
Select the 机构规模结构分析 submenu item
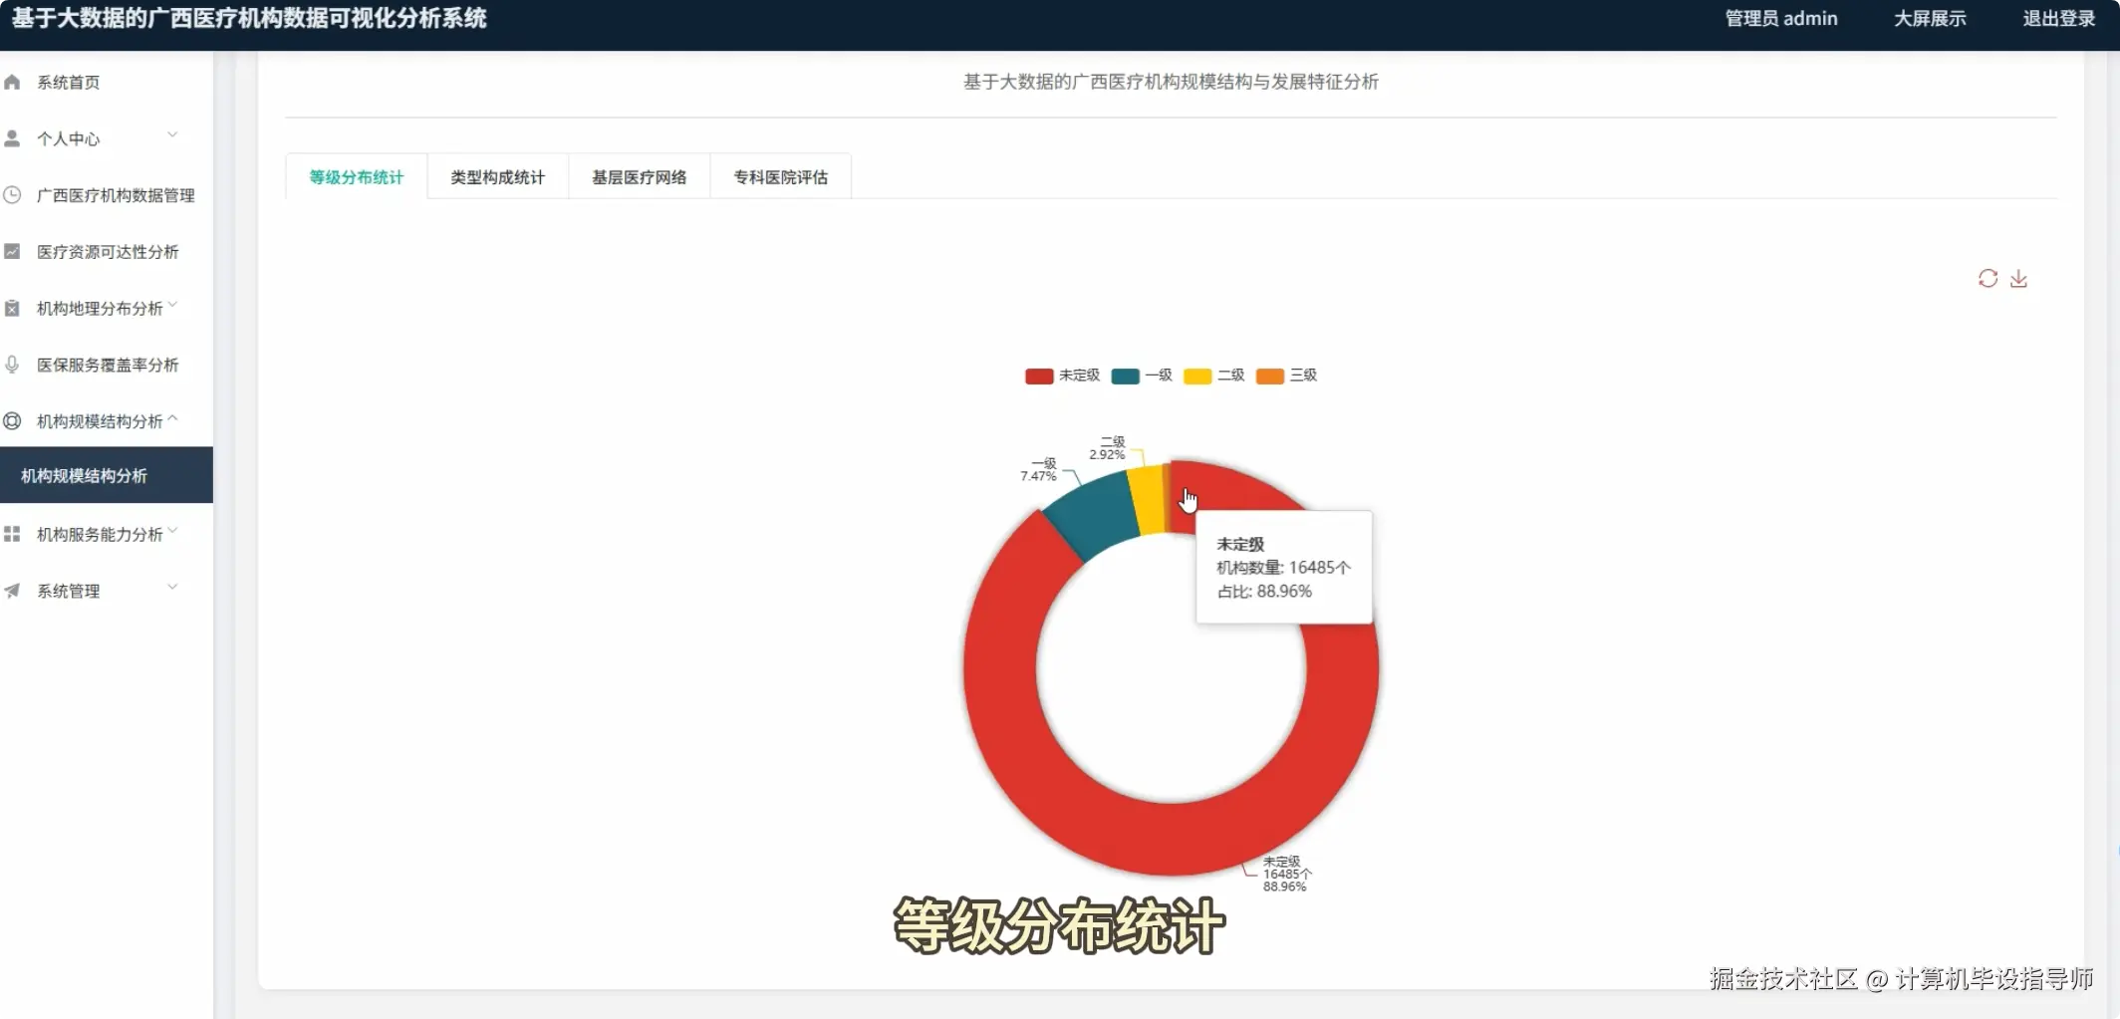pos(107,475)
